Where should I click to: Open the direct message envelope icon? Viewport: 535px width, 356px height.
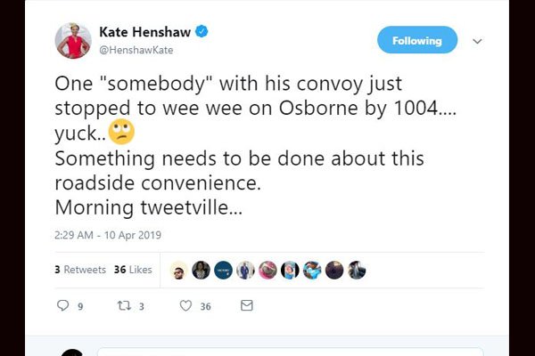pyautogui.click(x=247, y=305)
